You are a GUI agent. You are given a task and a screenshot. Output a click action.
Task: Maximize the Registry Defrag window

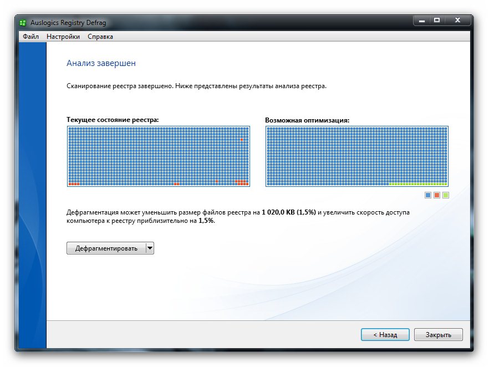pyautogui.click(x=437, y=21)
